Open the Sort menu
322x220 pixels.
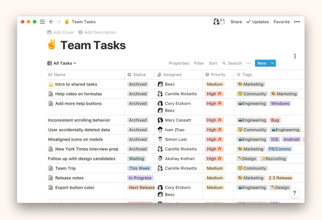pos(213,63)
